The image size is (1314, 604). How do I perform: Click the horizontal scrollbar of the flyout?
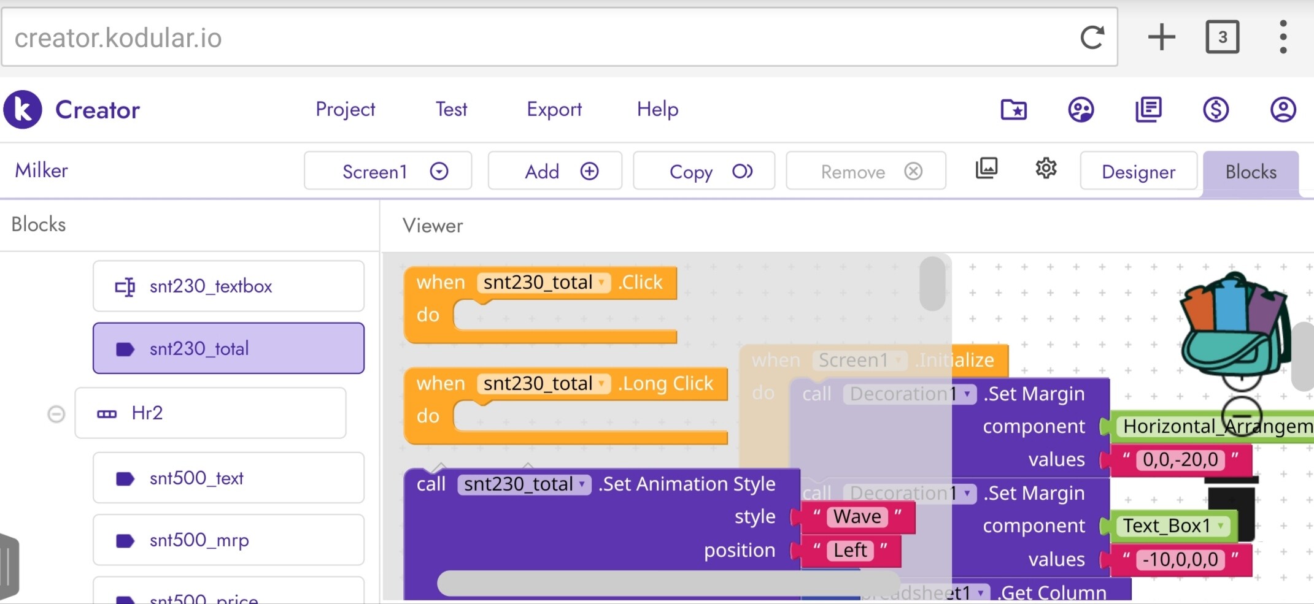(668, 583)
